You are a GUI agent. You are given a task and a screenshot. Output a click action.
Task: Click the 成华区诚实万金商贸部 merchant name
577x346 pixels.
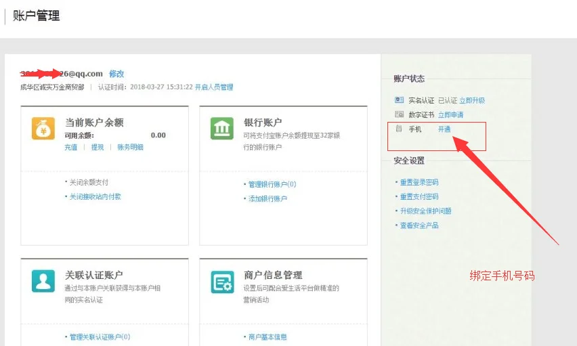tap(52, 87)
